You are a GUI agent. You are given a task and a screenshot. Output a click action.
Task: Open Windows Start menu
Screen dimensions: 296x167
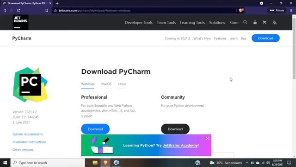click(5, 163)
